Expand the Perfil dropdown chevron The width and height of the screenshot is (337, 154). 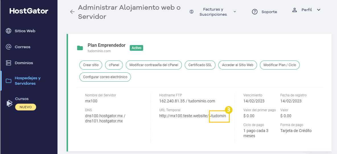(319, 10)
